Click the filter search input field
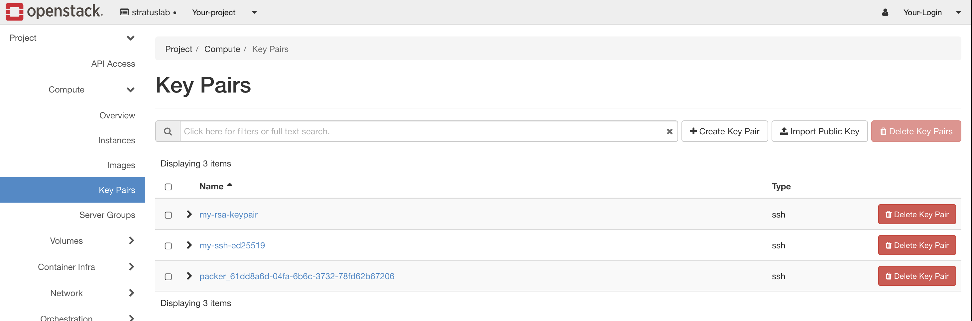972x321 pixels. 415,131
